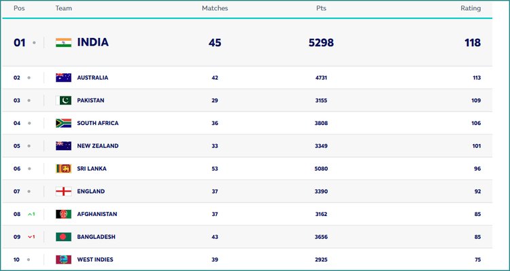The width and height of the screenshot is (510, 271).
Task: Click the South Africa flag icon
Action: click(x=63, y=123)
